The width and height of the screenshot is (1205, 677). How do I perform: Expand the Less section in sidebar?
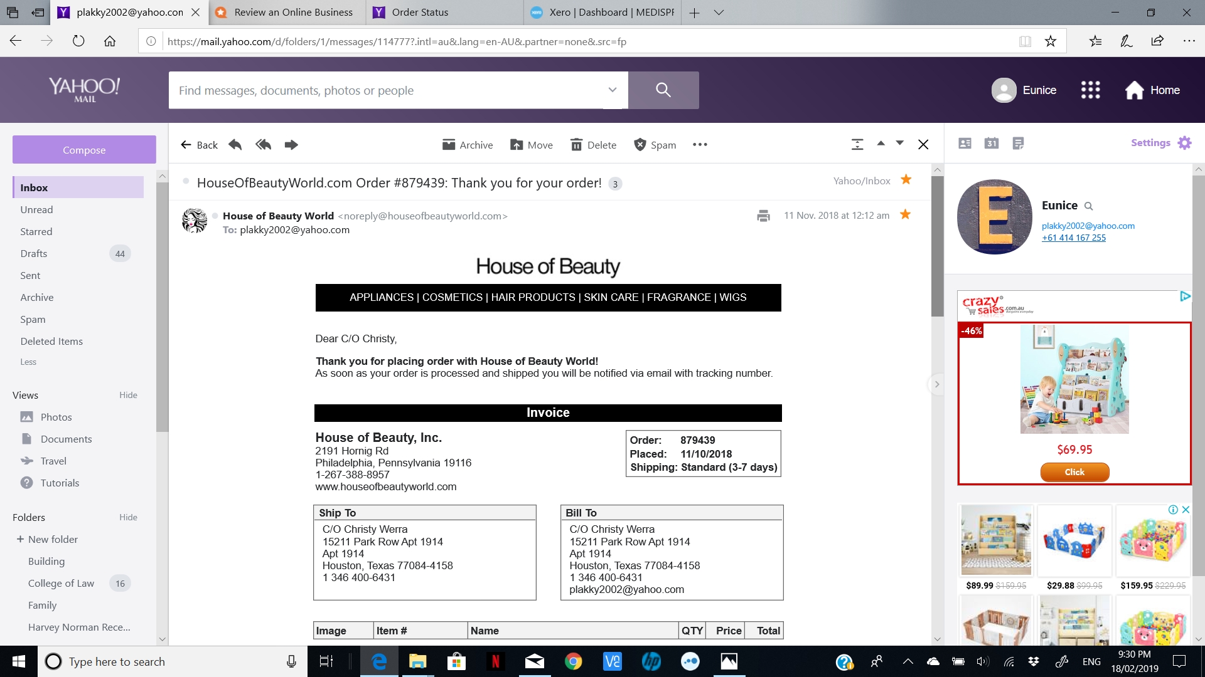coord(29,362)
